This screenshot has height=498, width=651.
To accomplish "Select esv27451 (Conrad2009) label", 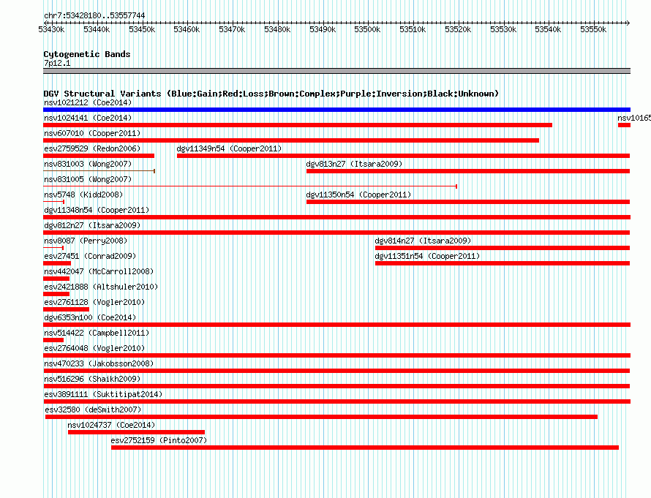I will pyautogui.click(x=90, y=256).
